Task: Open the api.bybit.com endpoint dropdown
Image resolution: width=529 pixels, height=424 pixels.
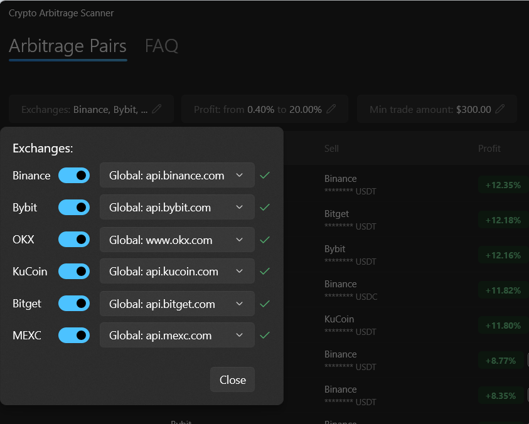Action: [x=177, y=207]
